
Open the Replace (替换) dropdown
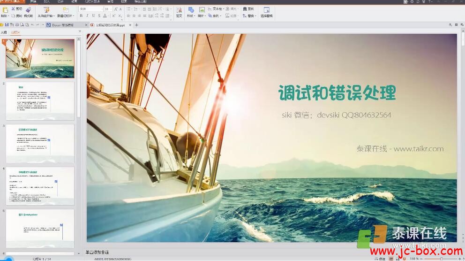coord(249,16)
